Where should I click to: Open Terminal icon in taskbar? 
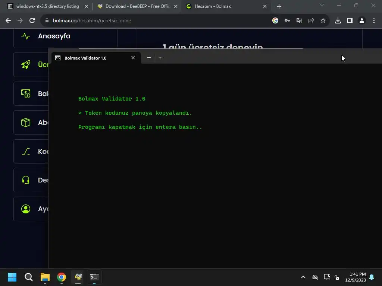click(94, 277)
